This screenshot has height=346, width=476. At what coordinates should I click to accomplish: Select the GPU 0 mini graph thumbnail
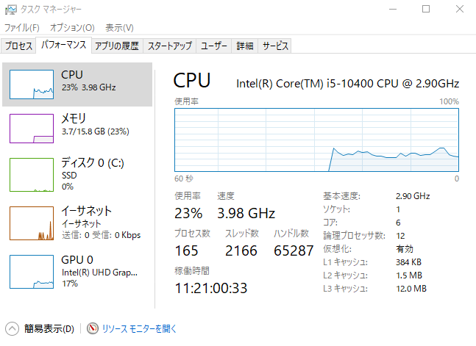32,272
